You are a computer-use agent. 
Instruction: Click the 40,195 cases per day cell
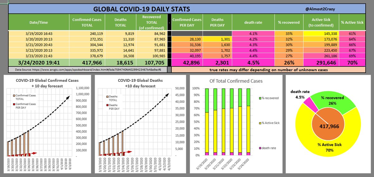(x=187, y=56)
